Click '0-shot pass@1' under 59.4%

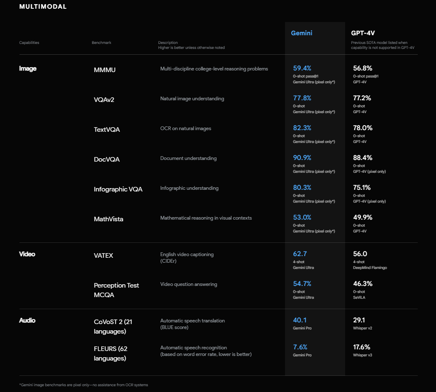[306, 76]
